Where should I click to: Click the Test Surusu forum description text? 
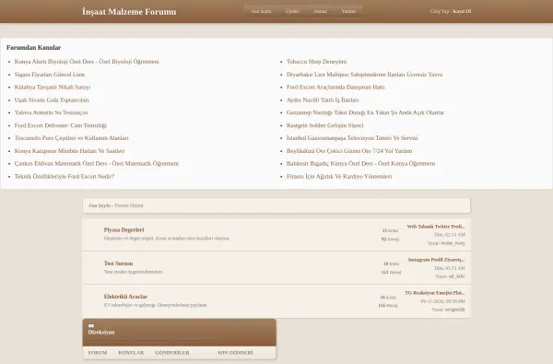134,272
